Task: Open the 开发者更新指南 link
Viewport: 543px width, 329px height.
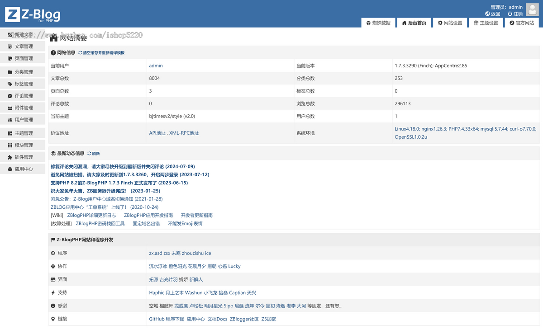Action: point(197,215)
